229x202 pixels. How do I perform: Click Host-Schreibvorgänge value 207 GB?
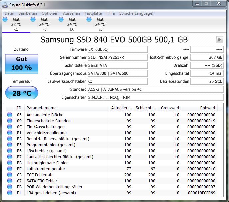(x=207, y=57)
